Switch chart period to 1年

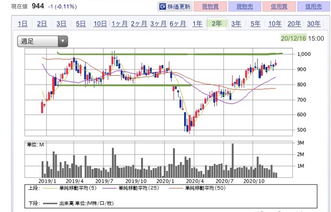[x=197, y=23]
